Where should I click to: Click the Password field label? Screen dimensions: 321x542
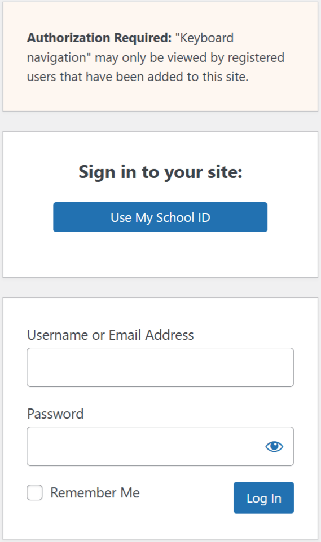55,414
